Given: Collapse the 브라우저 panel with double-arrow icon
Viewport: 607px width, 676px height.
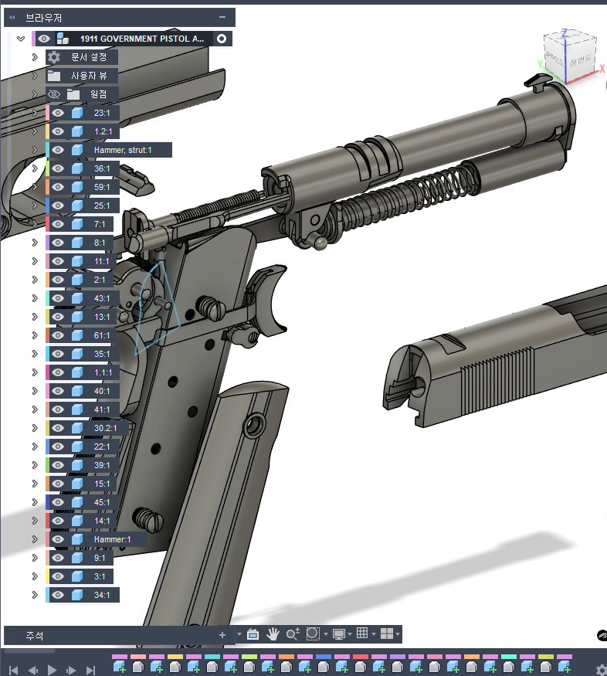Looking at the screenshot, I should tap(12, 18).
